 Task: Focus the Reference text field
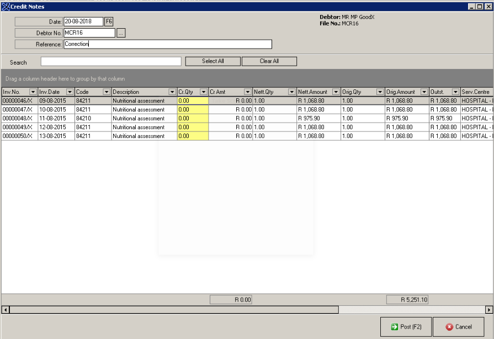tap(167, 44)
